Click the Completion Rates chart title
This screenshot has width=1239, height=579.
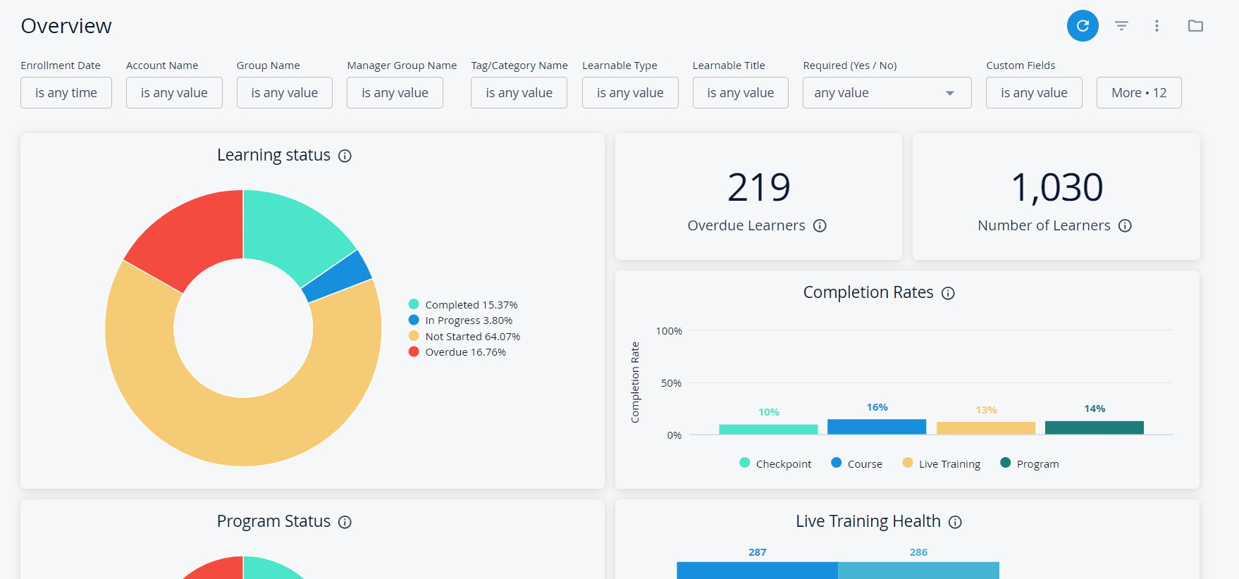(x=868, y=292)
